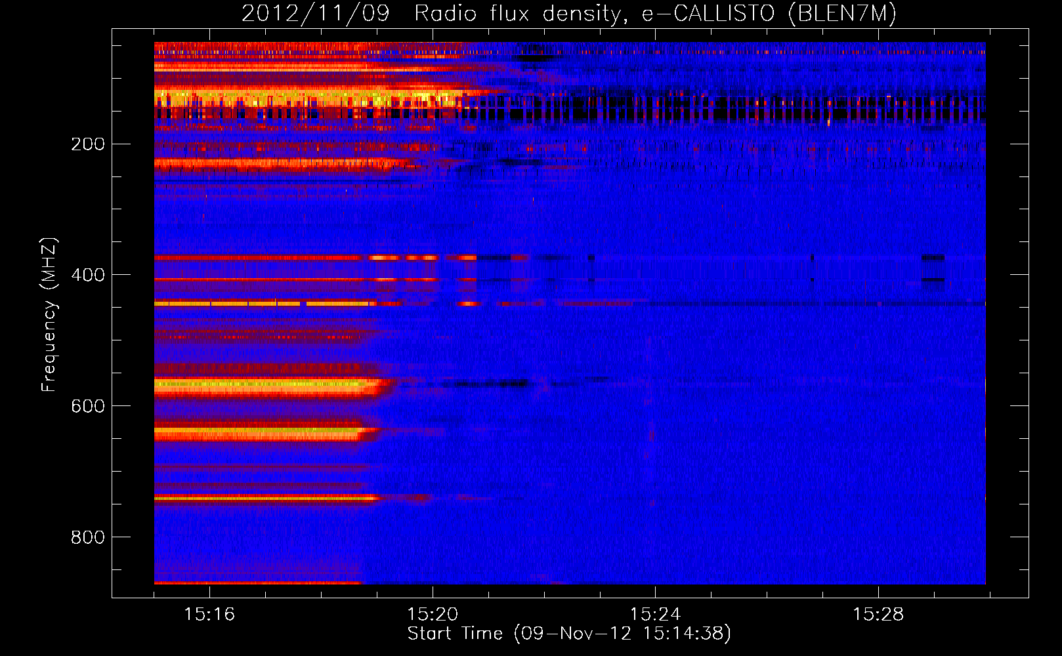This screenshot has height=656, width=1062.
Task: Click the 15:28 time tick label
Action: coord(878,615)
